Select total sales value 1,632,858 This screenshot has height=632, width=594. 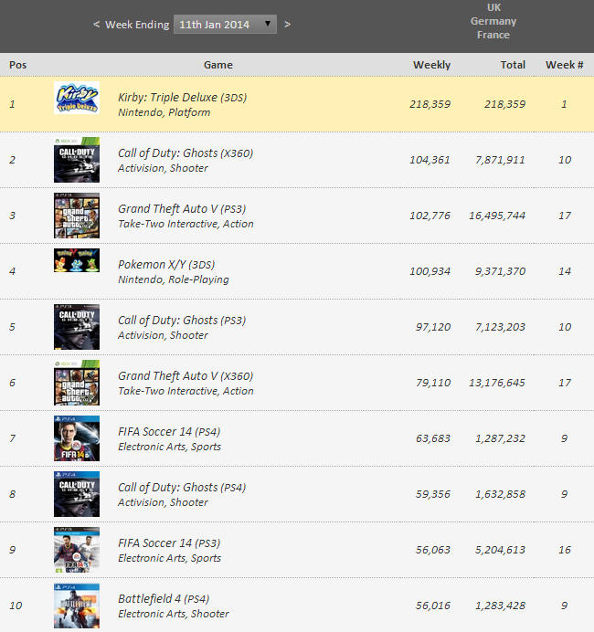(500, 494)
